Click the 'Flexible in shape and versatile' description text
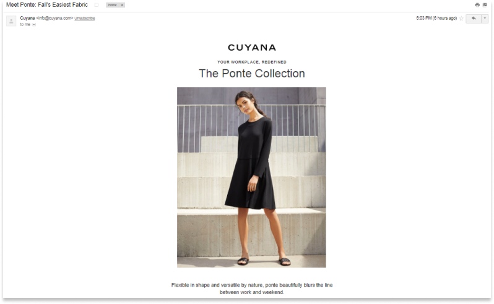 click(x=252, y=289)
